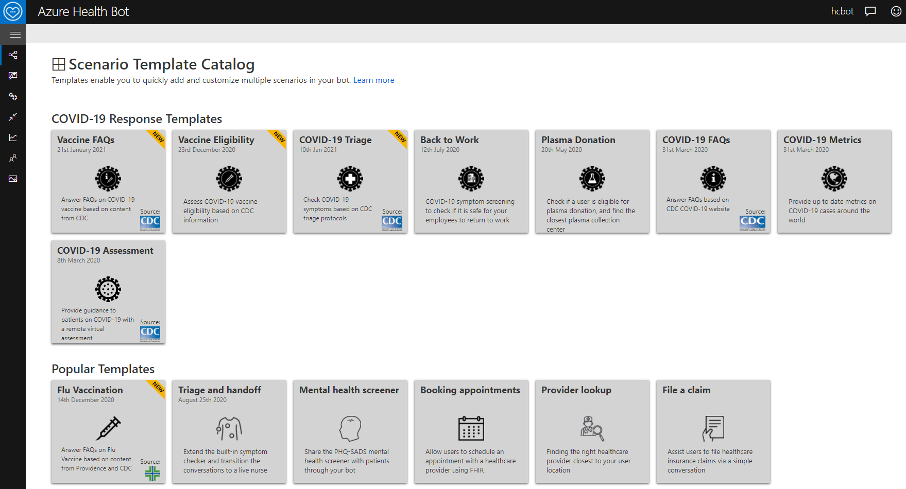Viewport: 906px width, 489px height.
Task: Click the Flu Vaccination syringe icon
Action: [108, 428]
